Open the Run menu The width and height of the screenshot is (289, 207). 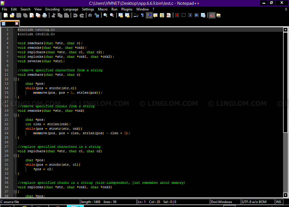point(114,9)
